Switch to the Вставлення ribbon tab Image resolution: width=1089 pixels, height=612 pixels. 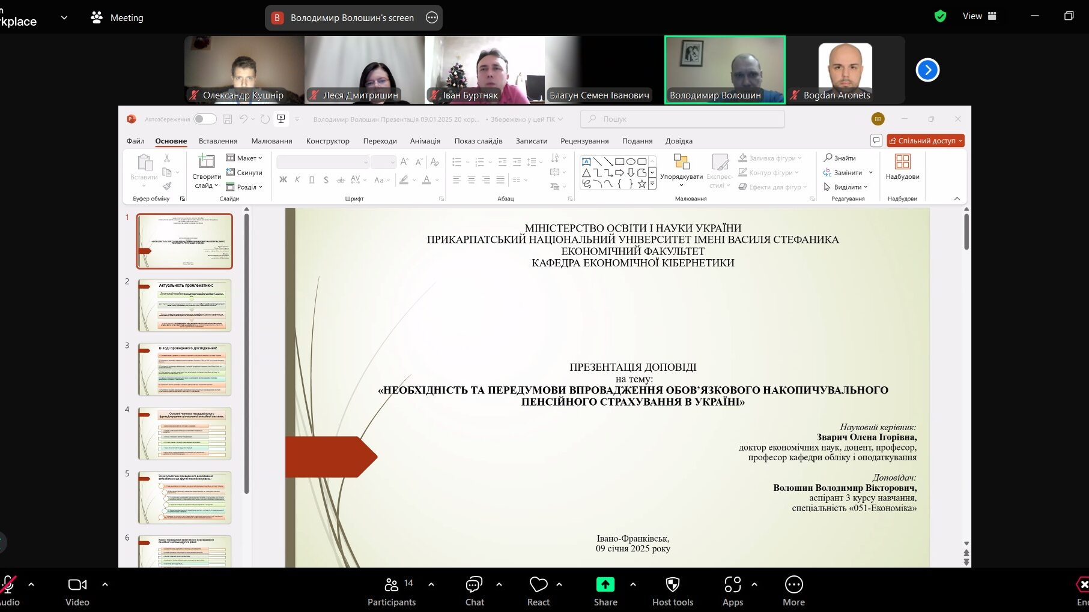[217, 141]
